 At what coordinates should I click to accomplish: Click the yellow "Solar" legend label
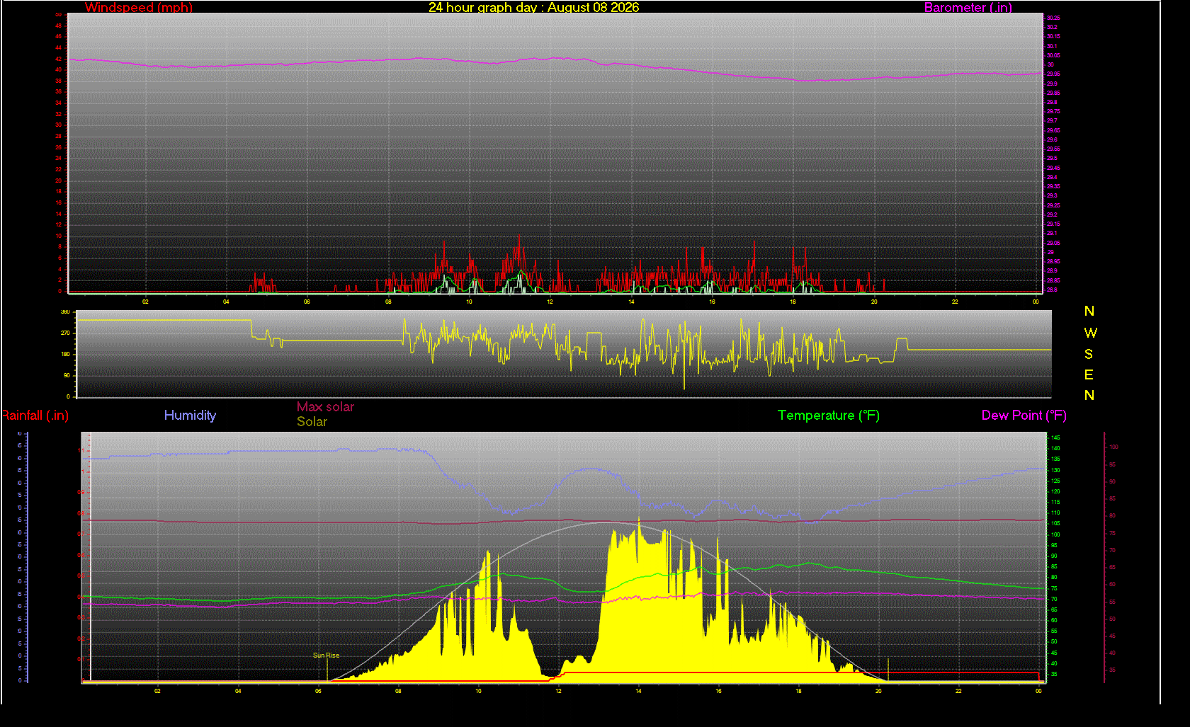[312, 422]
